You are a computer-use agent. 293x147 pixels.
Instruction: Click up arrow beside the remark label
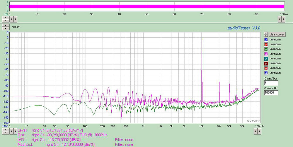(5, 25)
